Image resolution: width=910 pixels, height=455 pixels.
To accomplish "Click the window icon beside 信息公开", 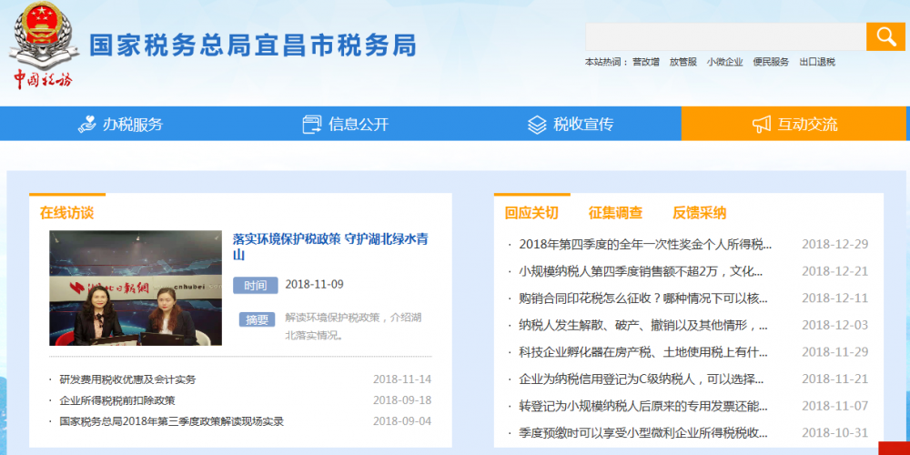I will tap(312, 125).
